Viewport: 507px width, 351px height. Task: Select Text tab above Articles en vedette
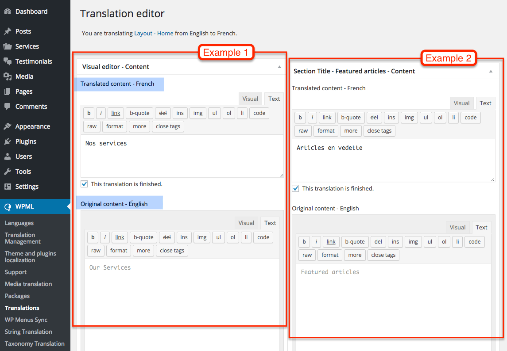[x=485, y=103]
